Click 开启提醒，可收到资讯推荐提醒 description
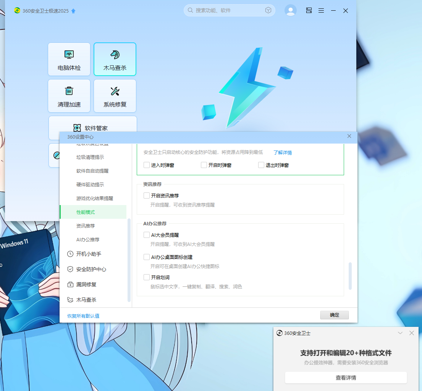The width and height of the screenshot is (422, 391). (x=183, y=205)
